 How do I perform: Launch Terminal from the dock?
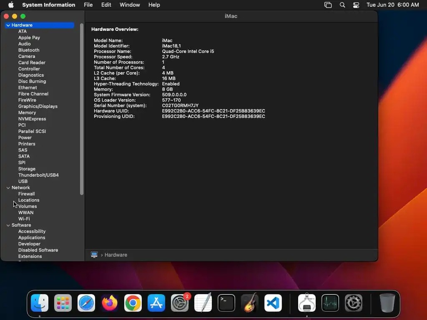coord(226,303)
